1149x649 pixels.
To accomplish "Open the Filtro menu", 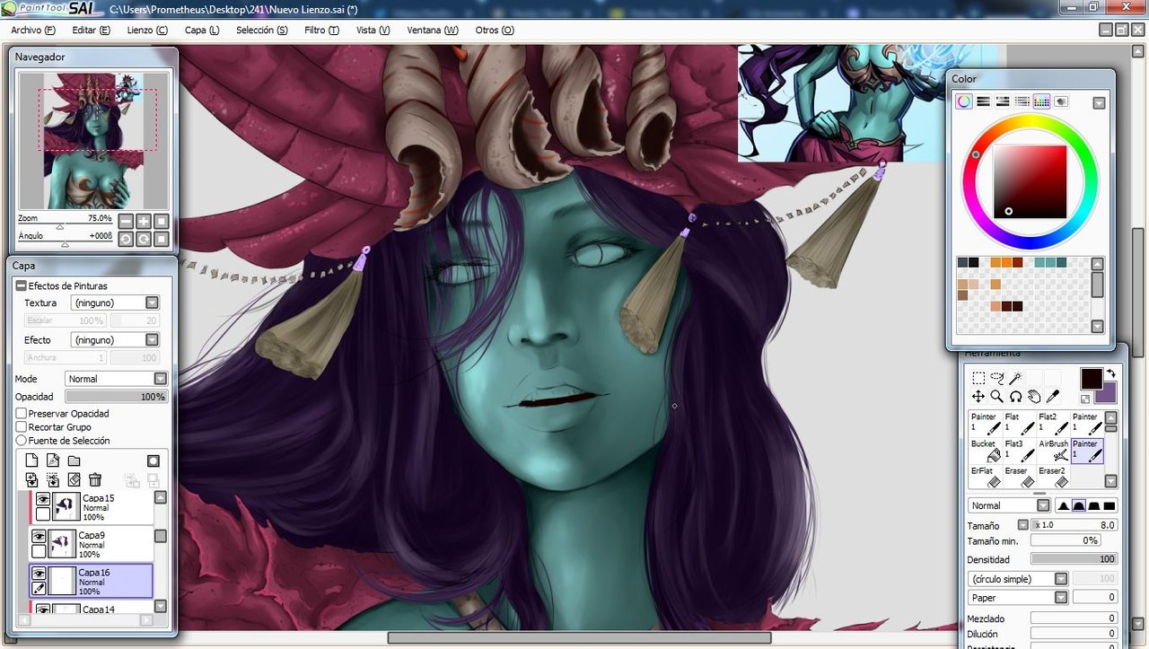I will point(321,30).
